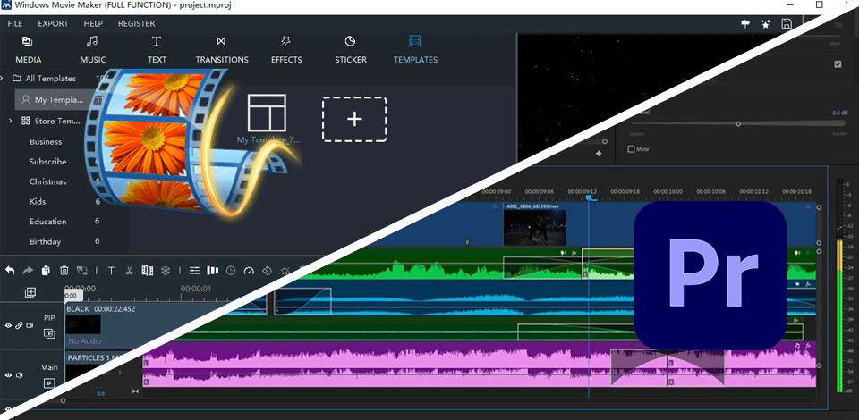859x420 pixels.
Task: Add a new track with the stacked plus icon
Action: click(30, 292)
